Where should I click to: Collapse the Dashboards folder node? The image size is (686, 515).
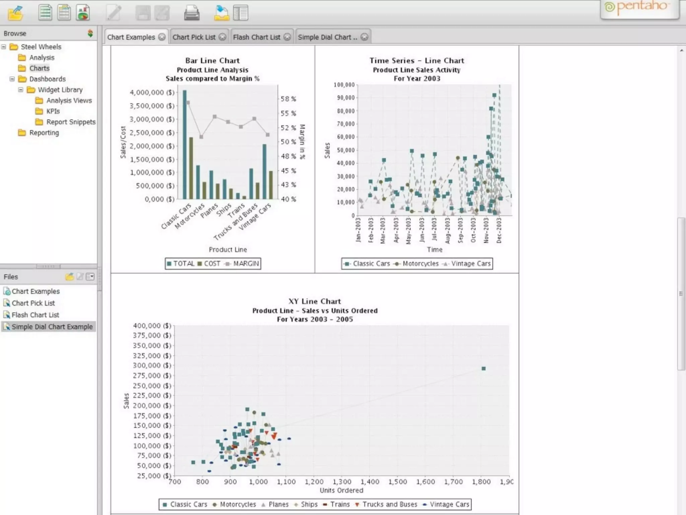12,79
